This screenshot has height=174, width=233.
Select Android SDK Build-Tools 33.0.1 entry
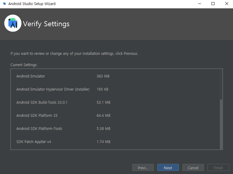pos(42,102)
